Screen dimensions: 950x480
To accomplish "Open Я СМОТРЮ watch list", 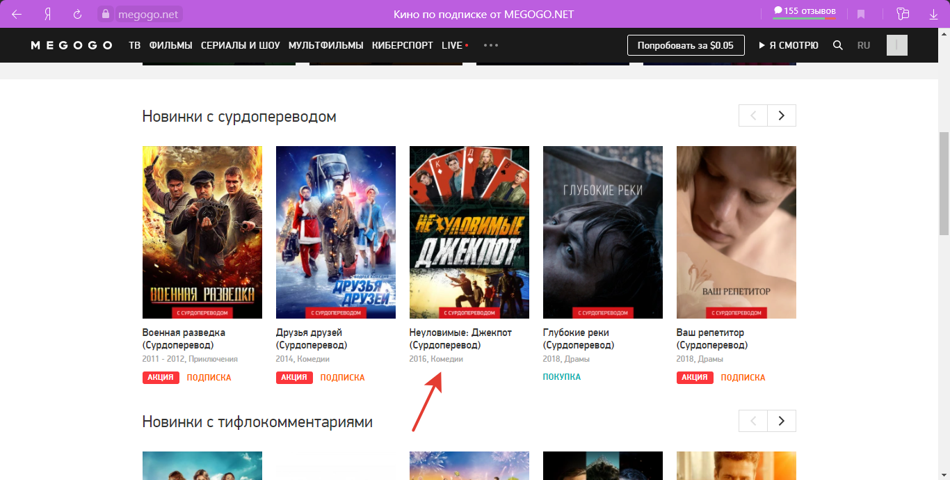I will [x=789, y=45].
